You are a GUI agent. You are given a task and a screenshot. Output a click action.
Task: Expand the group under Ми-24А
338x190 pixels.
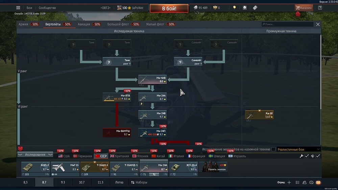pyautogui.click(x=141, y=103)
